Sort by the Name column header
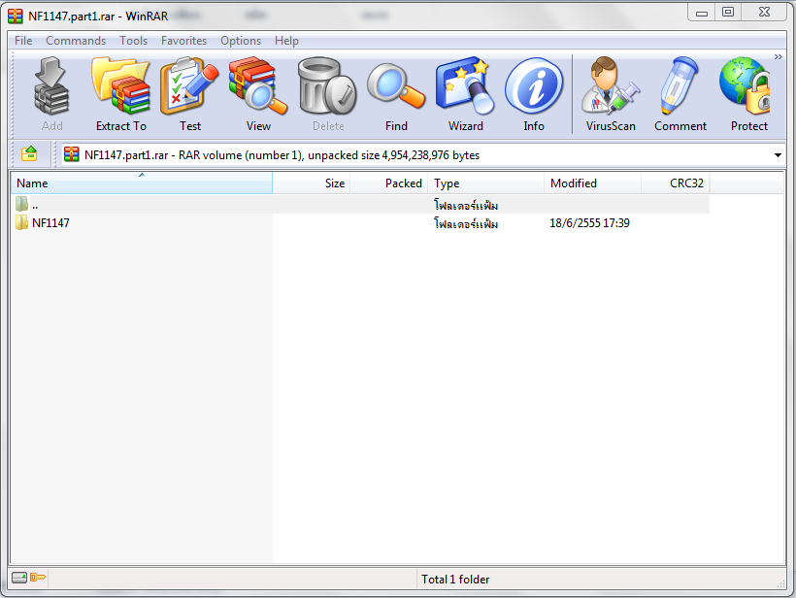Screen dimensions: 796x598 142,183
